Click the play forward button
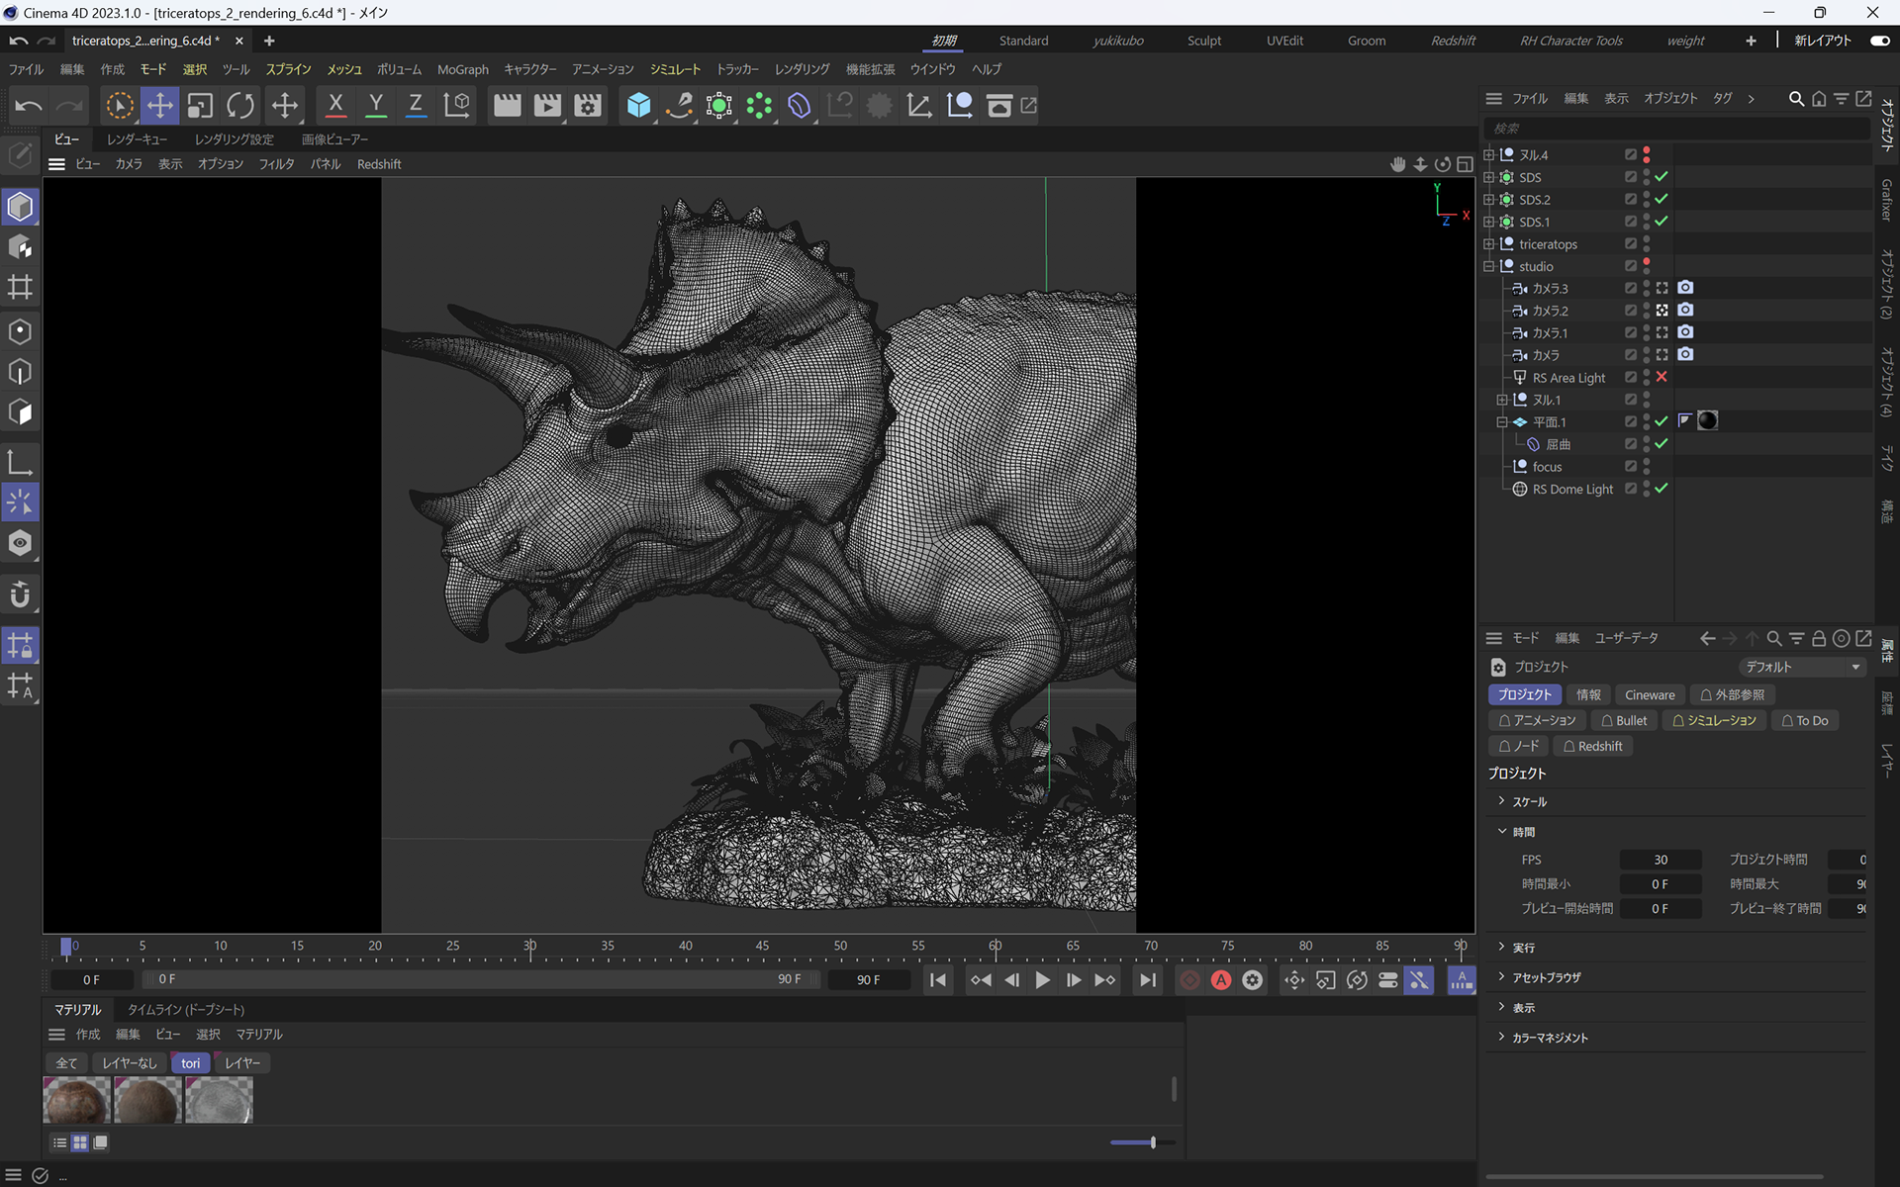The height and width of the screenshot is (1187, 1900). point(1042,980)
